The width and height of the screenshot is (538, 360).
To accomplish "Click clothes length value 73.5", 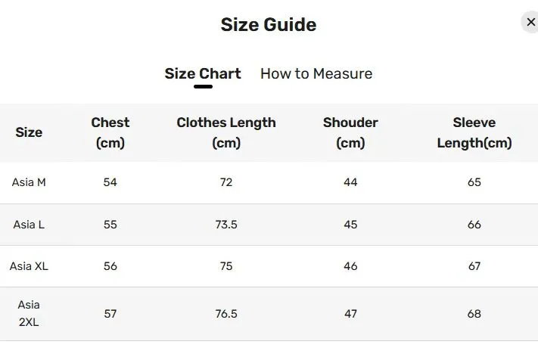I will coord(226,225).
